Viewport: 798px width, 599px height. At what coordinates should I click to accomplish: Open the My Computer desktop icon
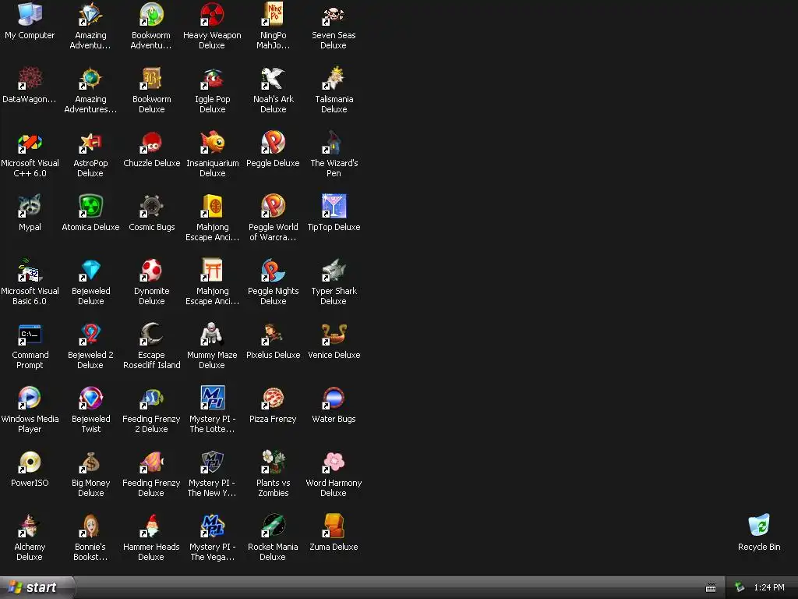pyautogui.click(x=30, y=14)
